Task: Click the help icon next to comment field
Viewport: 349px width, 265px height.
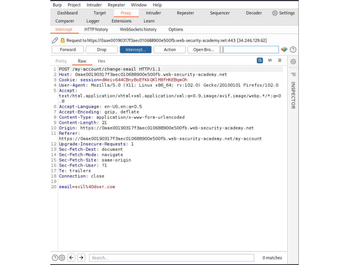Action: (293, 50)
